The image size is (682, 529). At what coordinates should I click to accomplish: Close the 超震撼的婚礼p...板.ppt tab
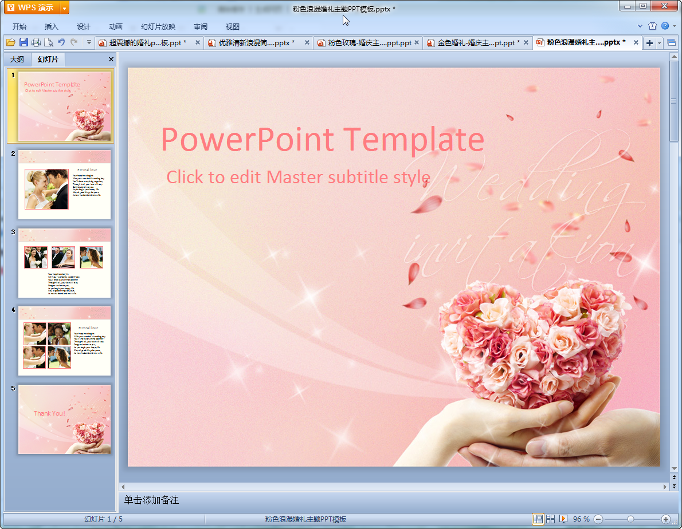(x=198, y=42)
